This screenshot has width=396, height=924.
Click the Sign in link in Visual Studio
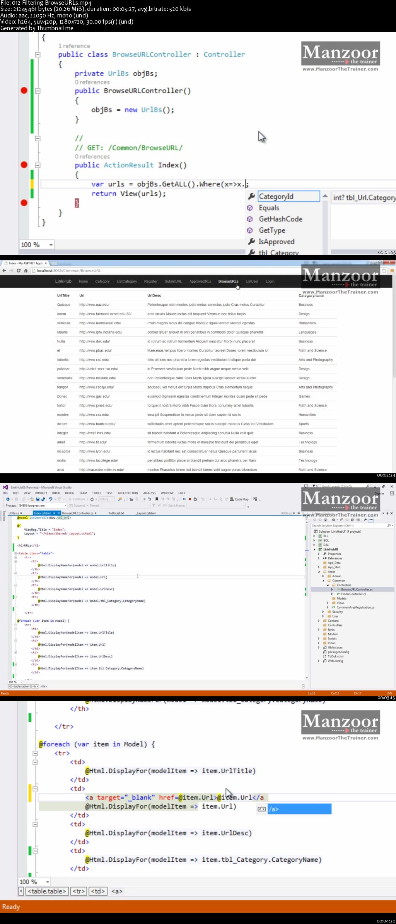pos(379,494)
